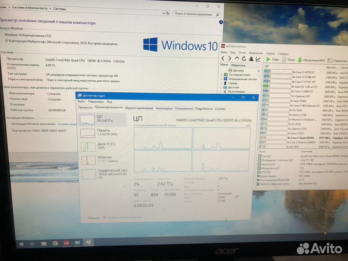Open the AIDA64 graph icon tool
This screenshot has width=348, height=261.
pos(258,59)
